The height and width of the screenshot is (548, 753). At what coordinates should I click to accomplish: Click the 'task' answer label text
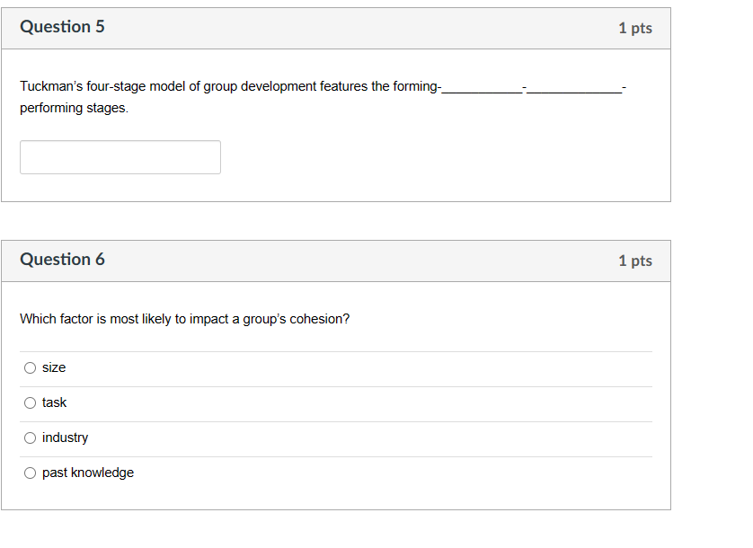pos(55,402)
